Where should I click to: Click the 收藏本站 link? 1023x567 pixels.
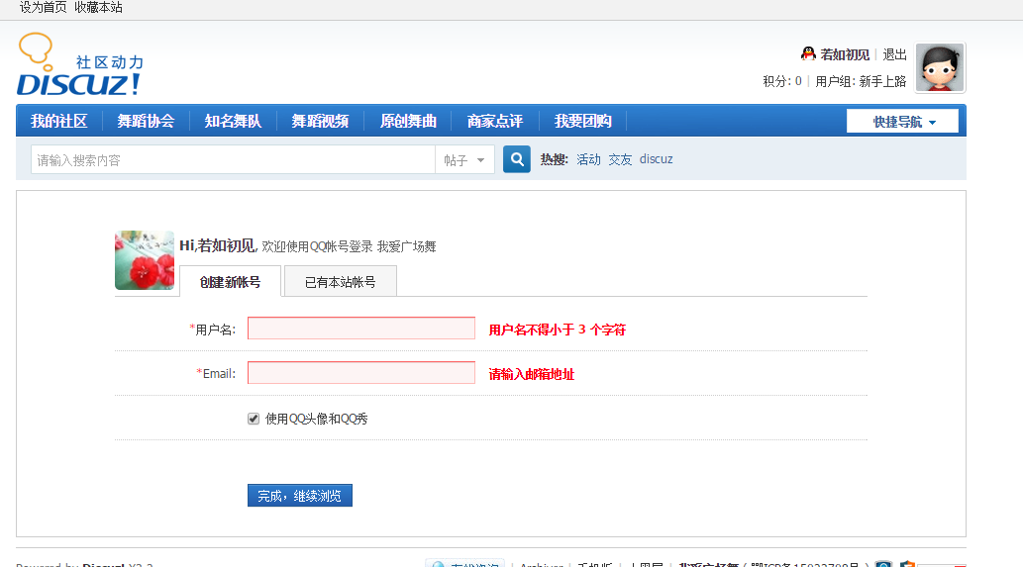tap(98, 8)
